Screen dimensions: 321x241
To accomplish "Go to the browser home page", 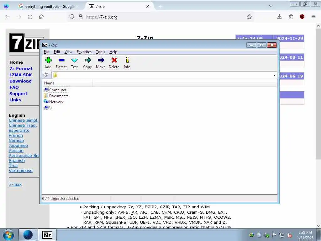I will [x=41, y=17].
